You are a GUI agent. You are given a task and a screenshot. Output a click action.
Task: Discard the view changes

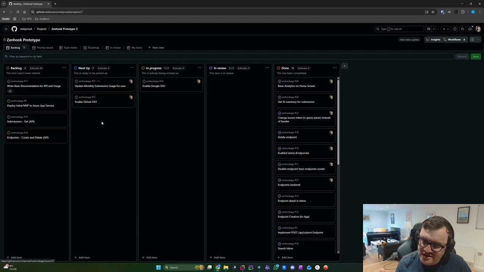point(462,57)
